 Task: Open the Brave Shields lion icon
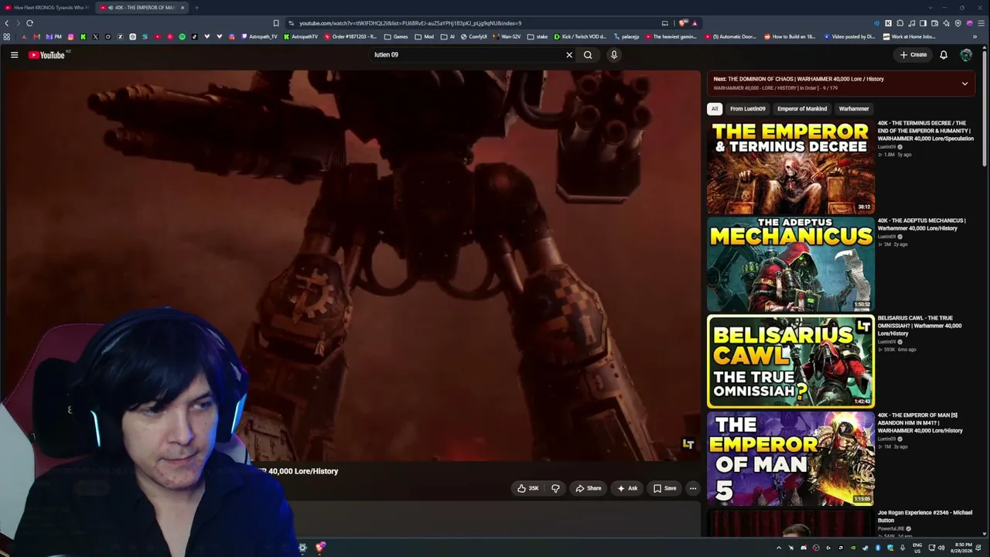[683, 23]
